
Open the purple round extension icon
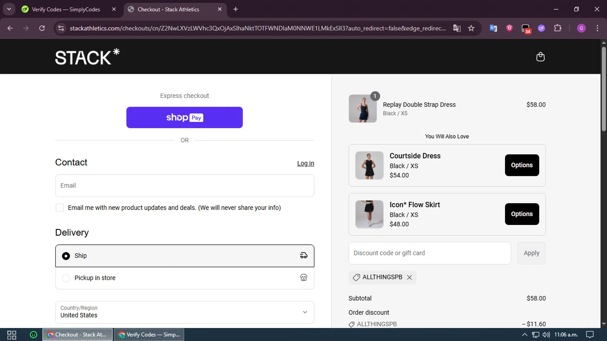(x=541, y=28)
